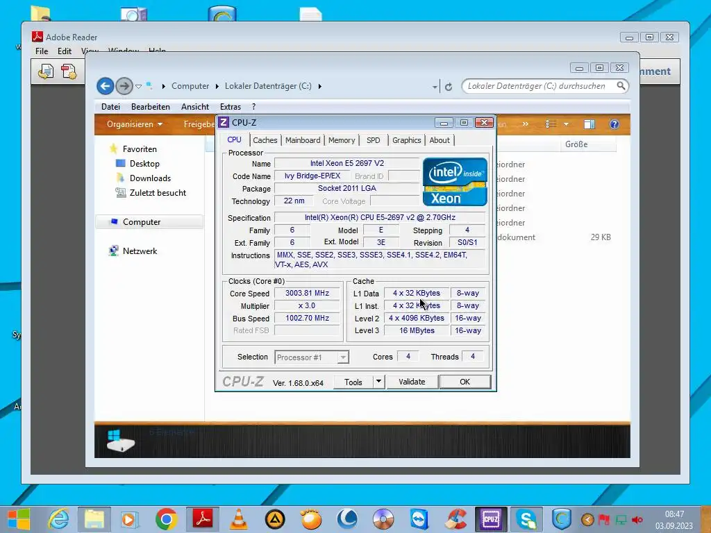This screenshot has height=533, width=711.
Task: Click the Core Speed value 3003.81 MHz
Action: [x=307, y=294]
